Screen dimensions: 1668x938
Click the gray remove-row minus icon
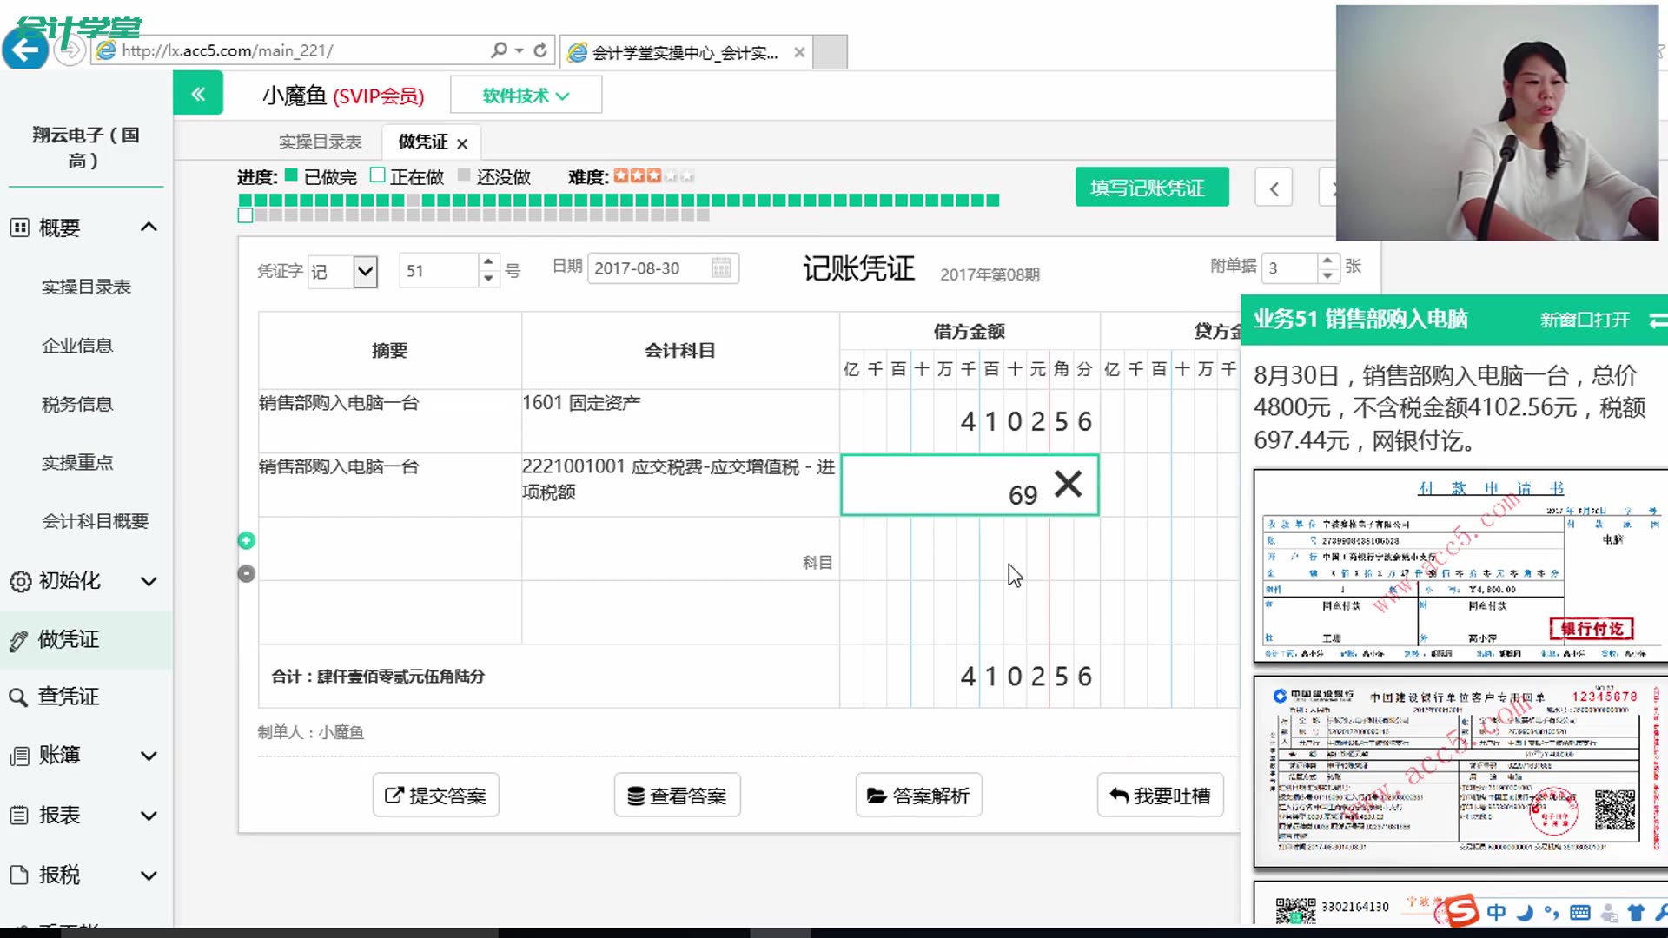(247, 573)
